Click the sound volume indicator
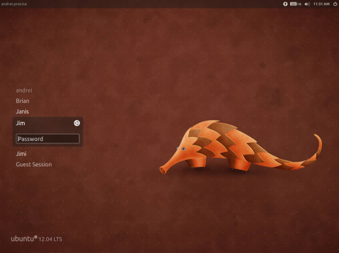The width and height of the screenshot is (339, 253). [x=307, y=4]
